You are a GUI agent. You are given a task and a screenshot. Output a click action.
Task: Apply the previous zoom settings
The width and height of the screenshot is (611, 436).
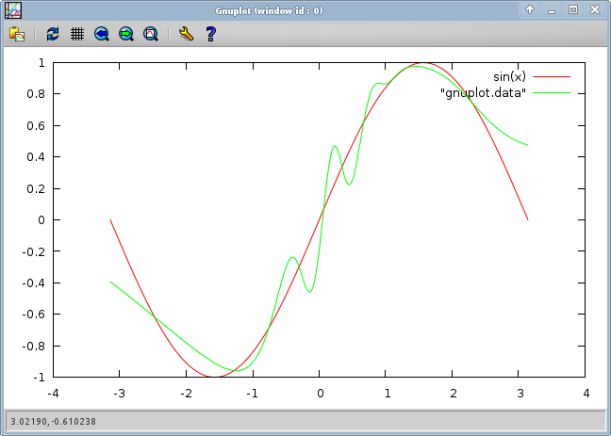(102, 34)
